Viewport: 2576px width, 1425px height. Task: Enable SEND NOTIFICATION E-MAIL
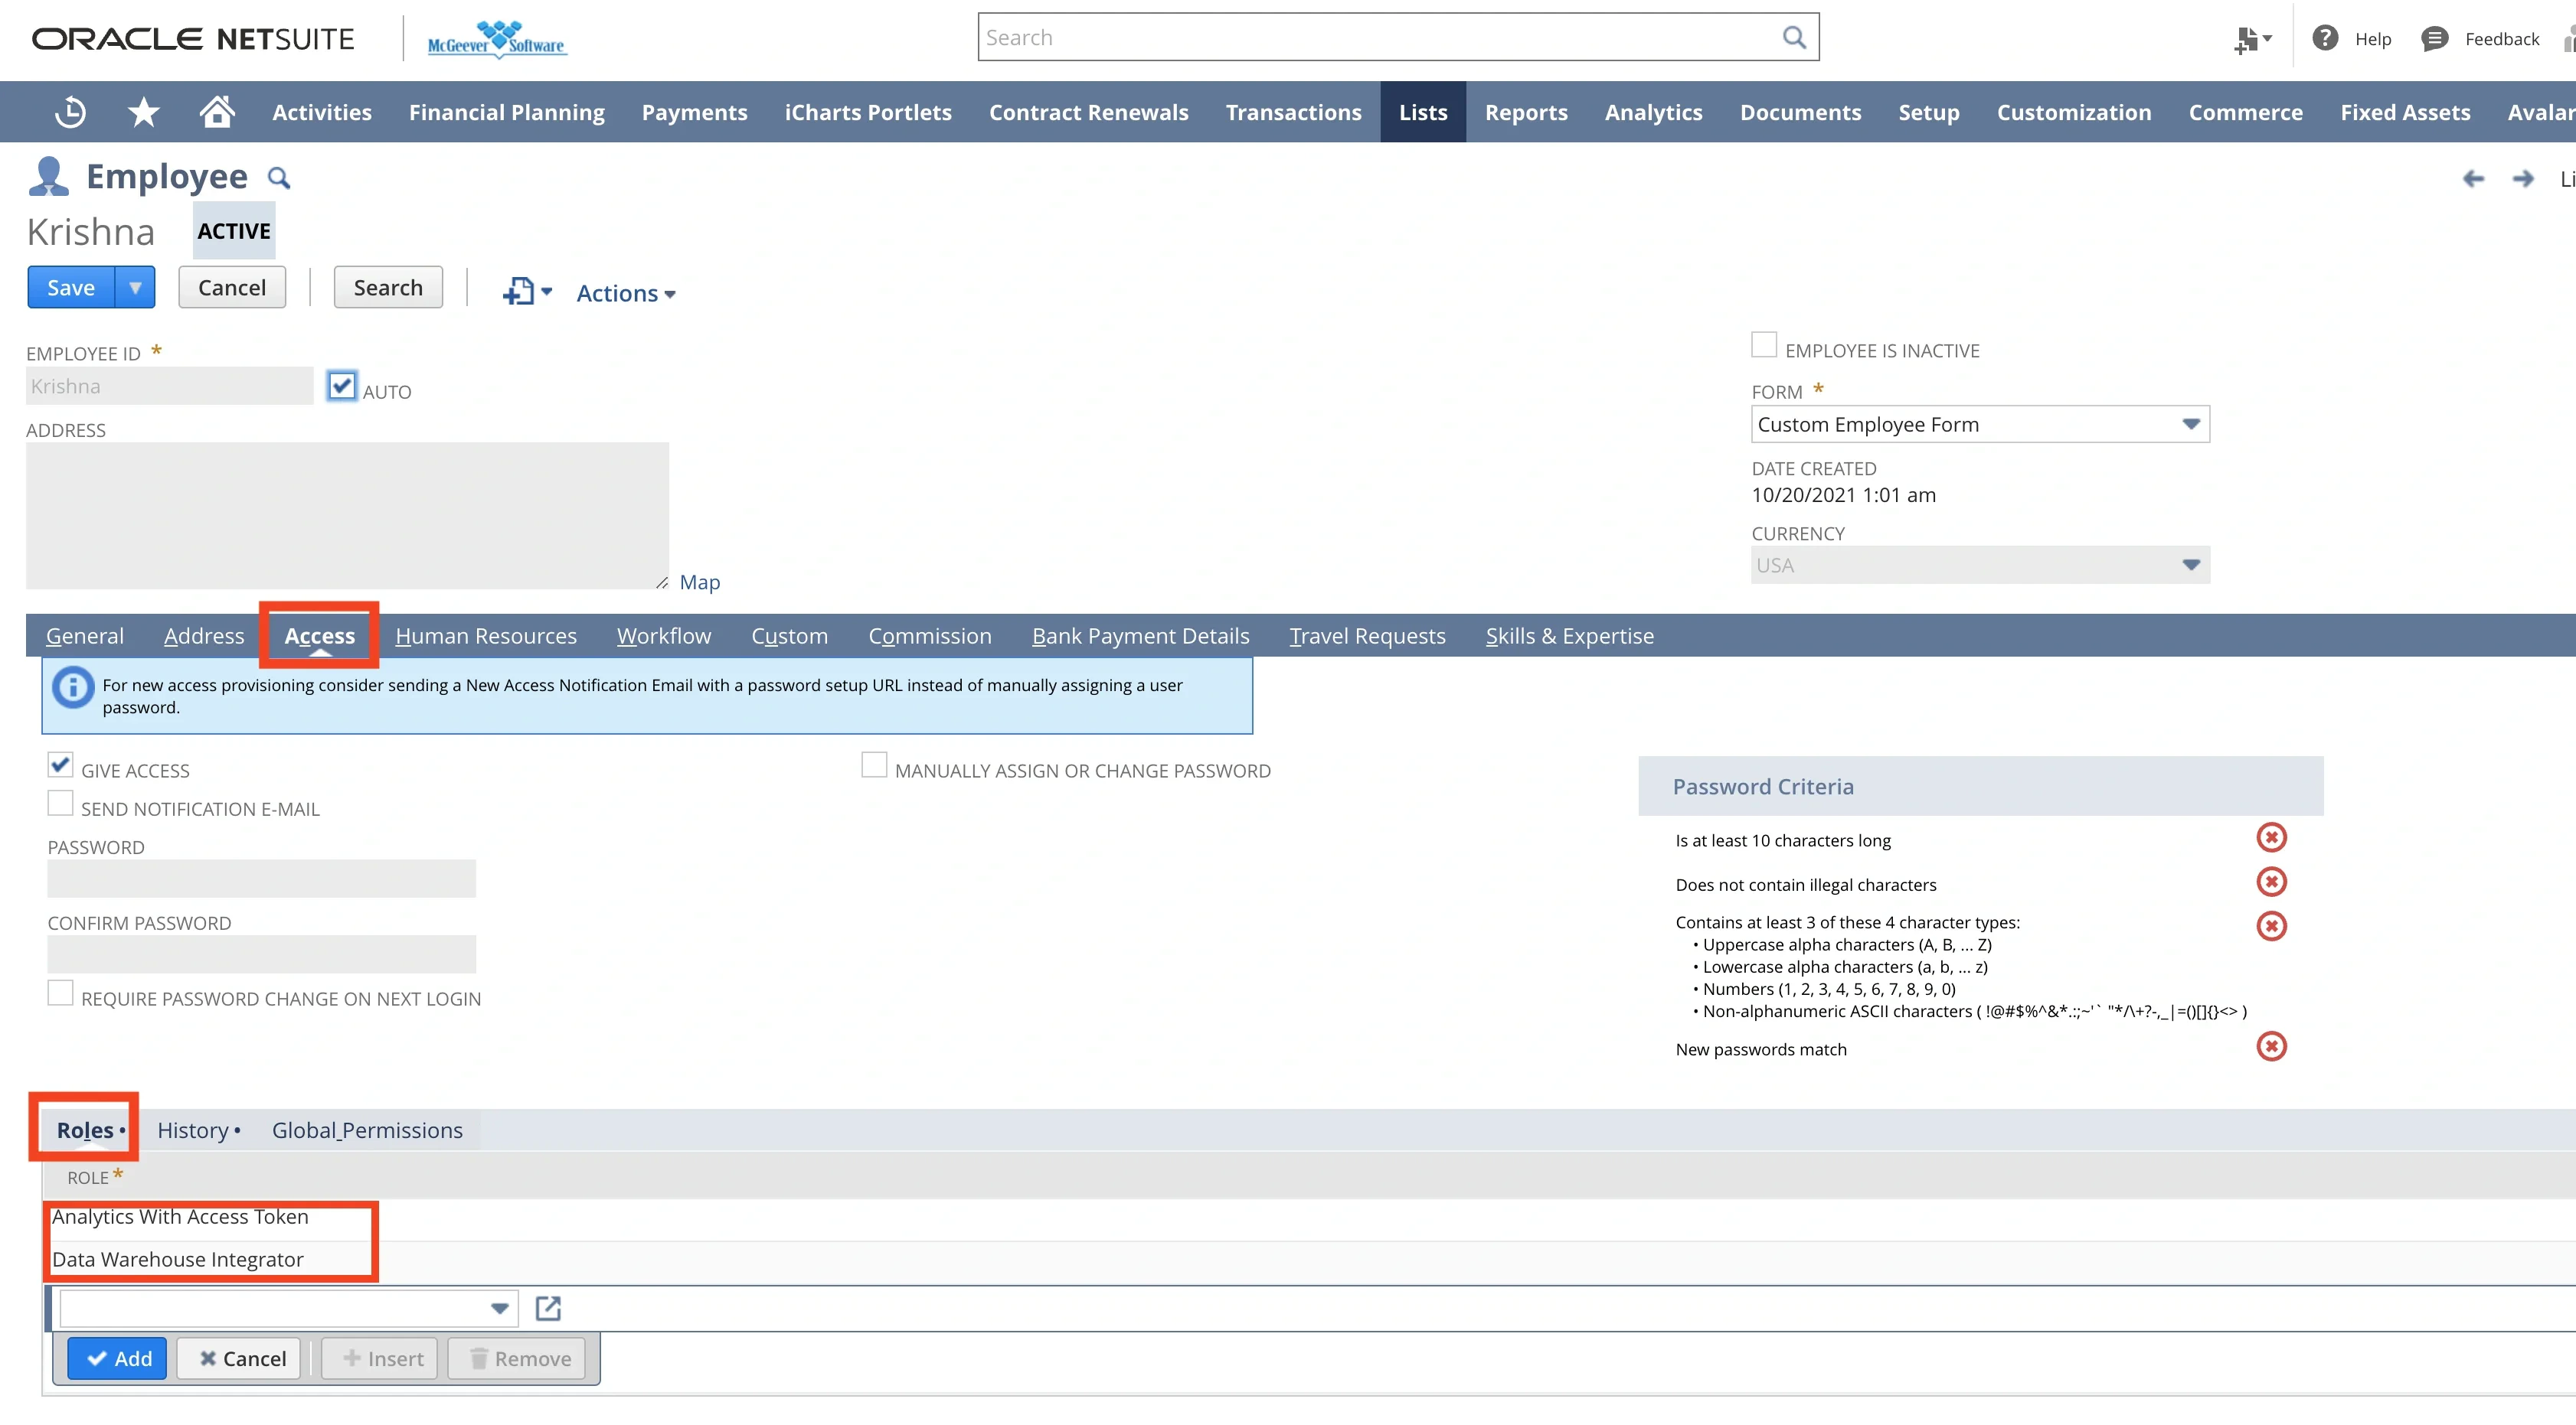(60, 801)
